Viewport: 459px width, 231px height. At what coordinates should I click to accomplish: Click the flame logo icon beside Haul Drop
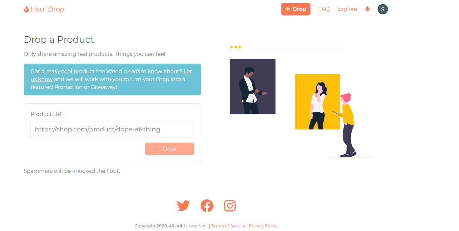(x=26, y=9)
